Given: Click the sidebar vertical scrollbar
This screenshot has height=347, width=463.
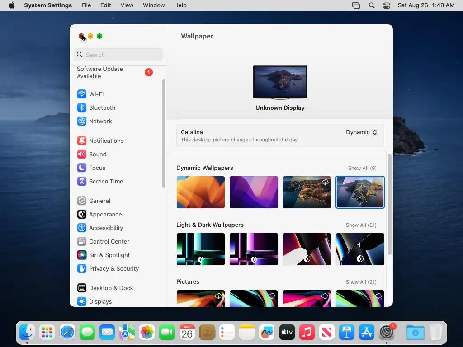Looking at the screenshot, I should click(164, 133).
